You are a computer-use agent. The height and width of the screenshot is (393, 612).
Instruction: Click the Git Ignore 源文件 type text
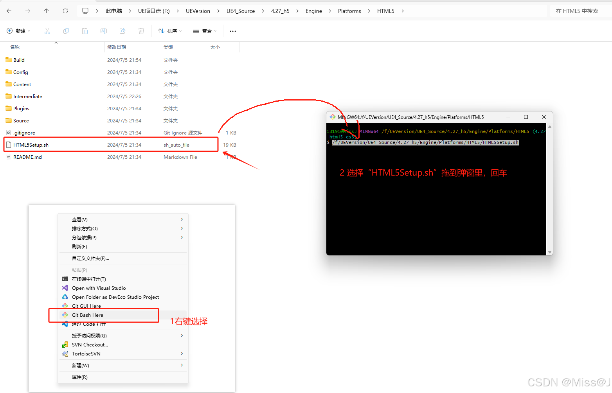(x=183, y=133)
